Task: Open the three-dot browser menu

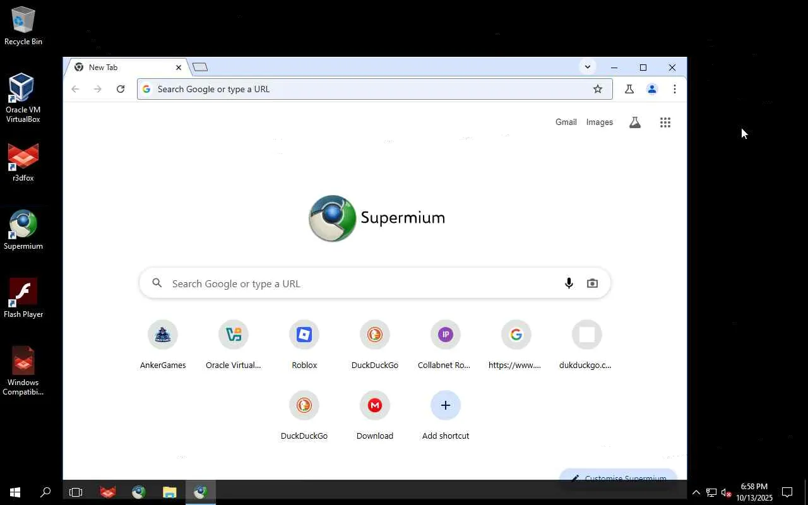Action: tap(675, 89)
